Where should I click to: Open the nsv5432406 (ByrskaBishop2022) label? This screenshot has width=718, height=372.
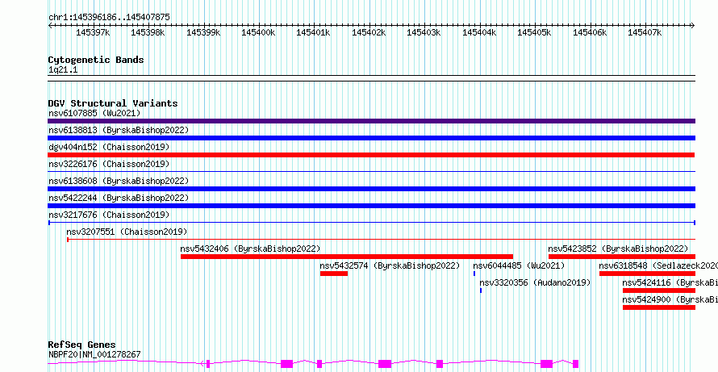(x=250, y=249)
